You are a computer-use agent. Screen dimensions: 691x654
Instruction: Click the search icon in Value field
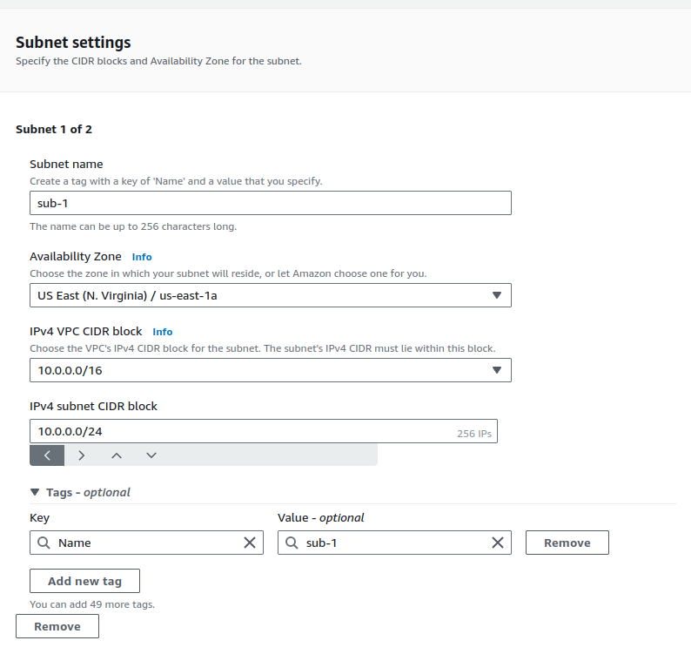[292, 543]
